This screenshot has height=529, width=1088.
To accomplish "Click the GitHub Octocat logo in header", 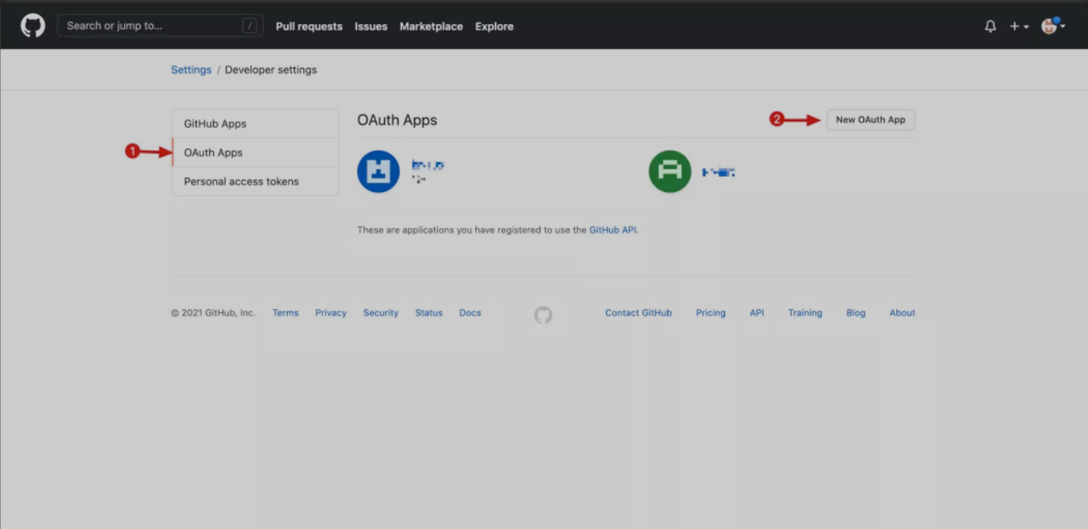I will (33, 26).
